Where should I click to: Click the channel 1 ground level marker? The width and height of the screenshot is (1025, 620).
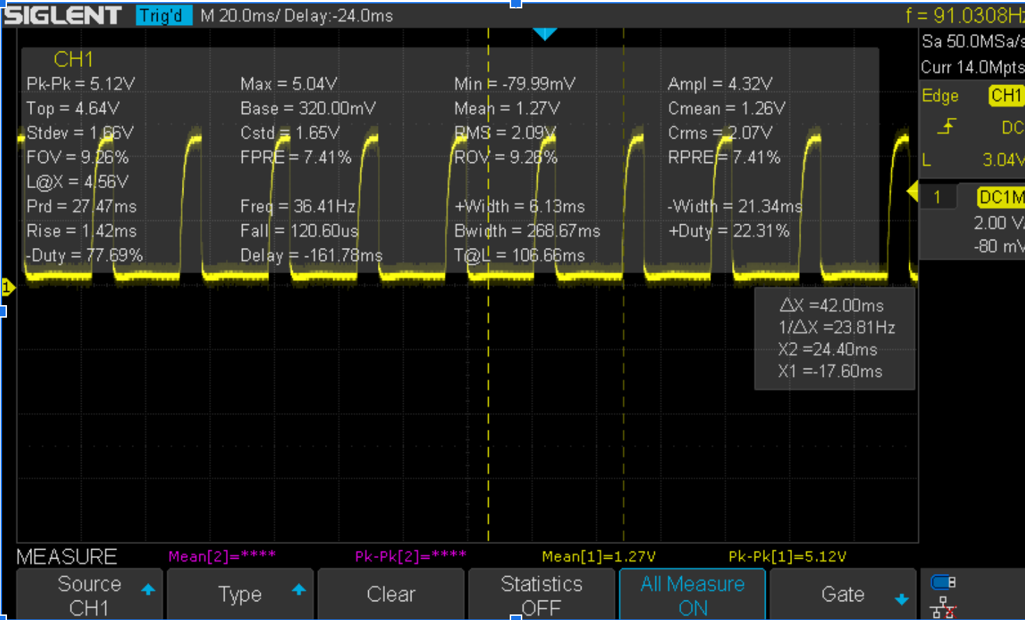click(x=8, y=286)
